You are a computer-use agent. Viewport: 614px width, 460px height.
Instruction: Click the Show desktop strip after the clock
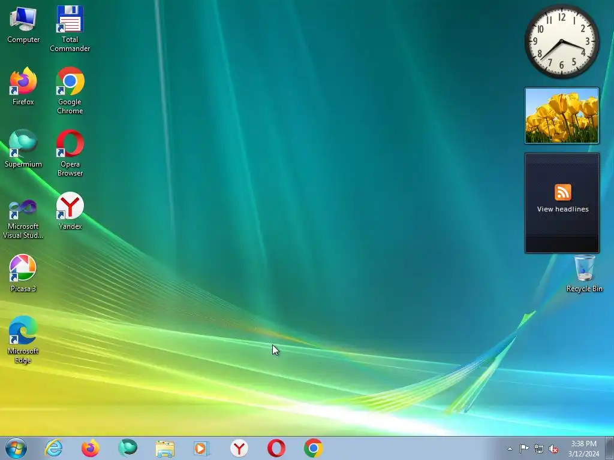coord(610,448)
